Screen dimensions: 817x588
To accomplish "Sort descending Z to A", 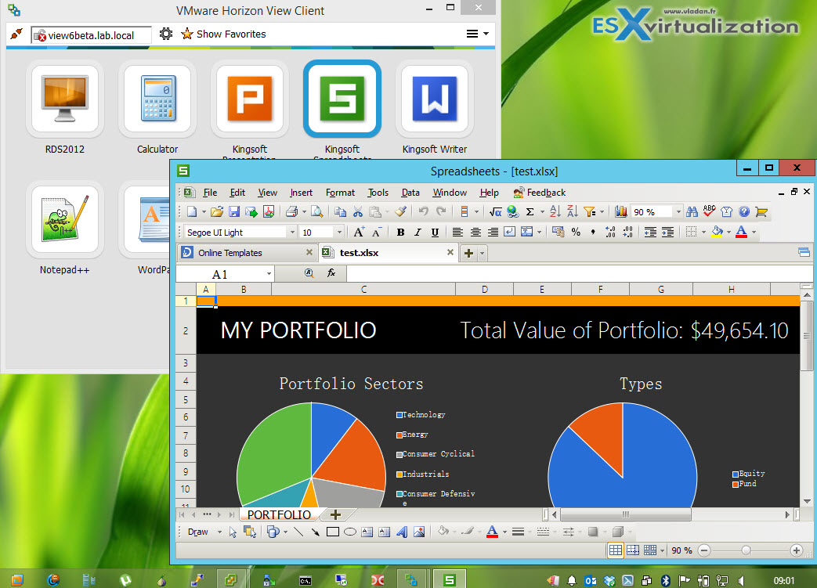I will (x=573, y=211).
